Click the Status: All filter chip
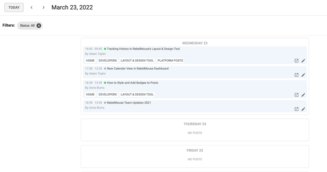The width and height of the screenshot is (327, 172). [27, 26]
